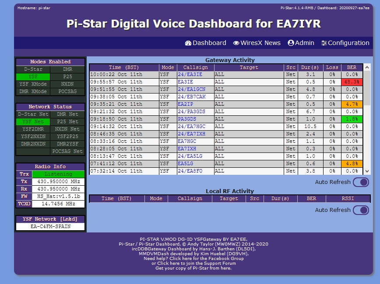
Task: Click the green YSF Net status
Action: [x=33, y=121]
